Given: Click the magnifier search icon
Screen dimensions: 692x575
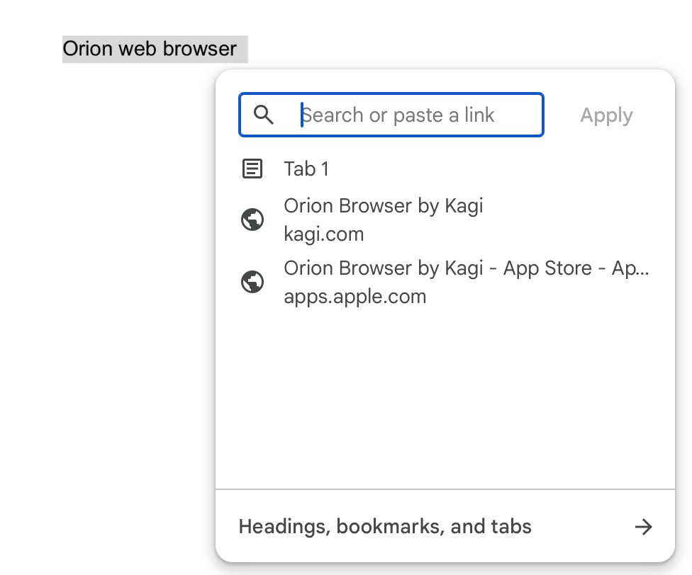Looking at the screenshot, I should 264,115.
